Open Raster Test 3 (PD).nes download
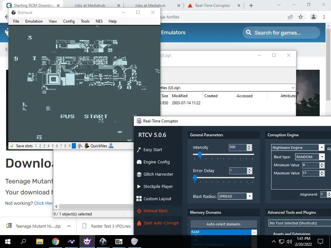Viewport: 331px width, 248px height. coord(107,226)
